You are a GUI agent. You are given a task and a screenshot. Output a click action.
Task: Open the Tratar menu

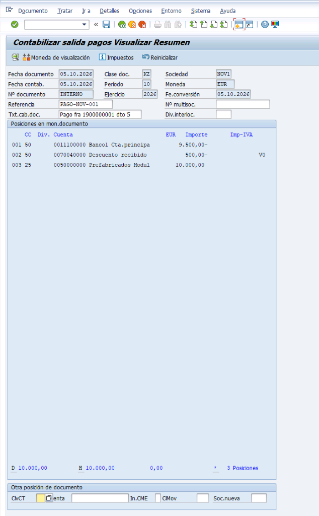pos(65,11)
